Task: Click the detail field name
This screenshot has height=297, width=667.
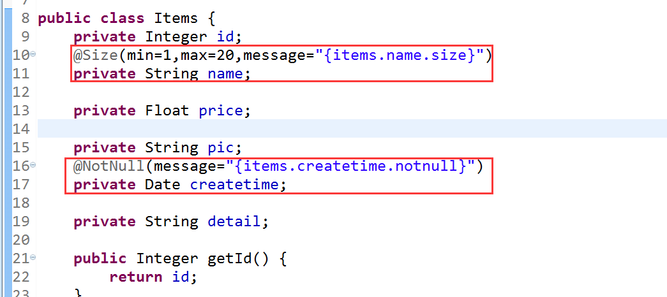Action: pos(234,222)
